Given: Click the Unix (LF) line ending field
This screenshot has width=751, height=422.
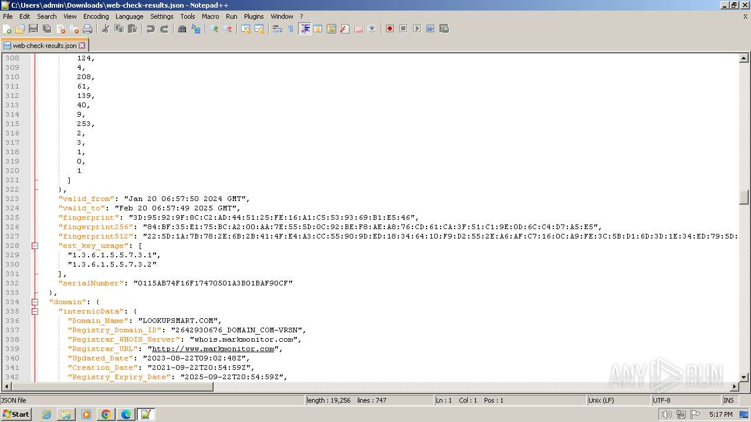Looking at the screenshot, I should click(619, 400).
